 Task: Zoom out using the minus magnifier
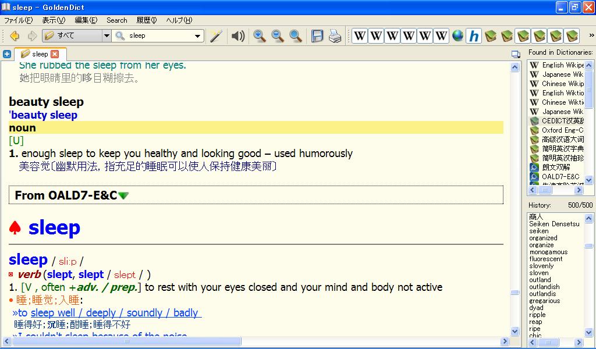(x=278, y=36)
